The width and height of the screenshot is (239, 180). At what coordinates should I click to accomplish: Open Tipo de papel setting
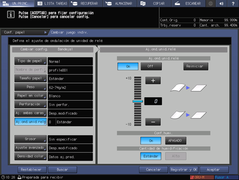tap(31, 61)
